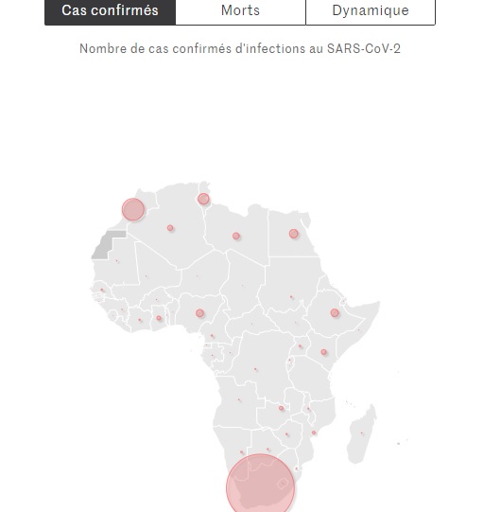Select the Cameroon case dot

(x=212, y=336)
